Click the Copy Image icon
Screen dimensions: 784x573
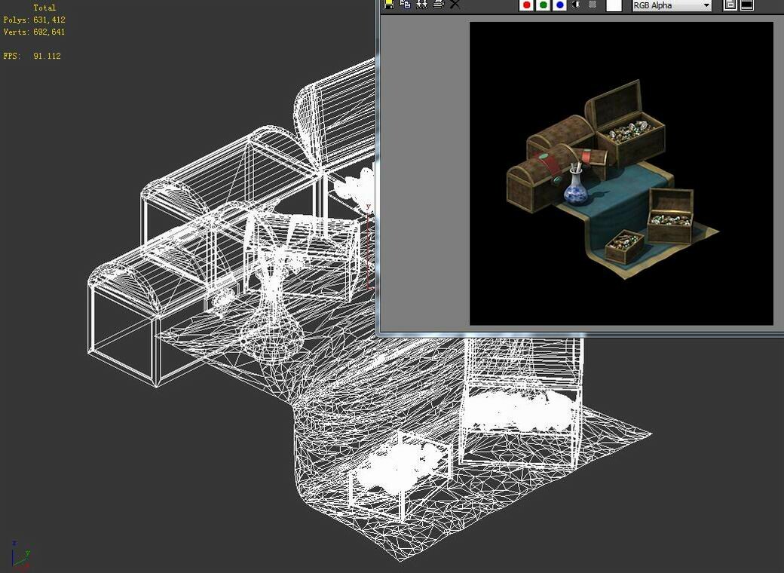[x=406, y=4]
